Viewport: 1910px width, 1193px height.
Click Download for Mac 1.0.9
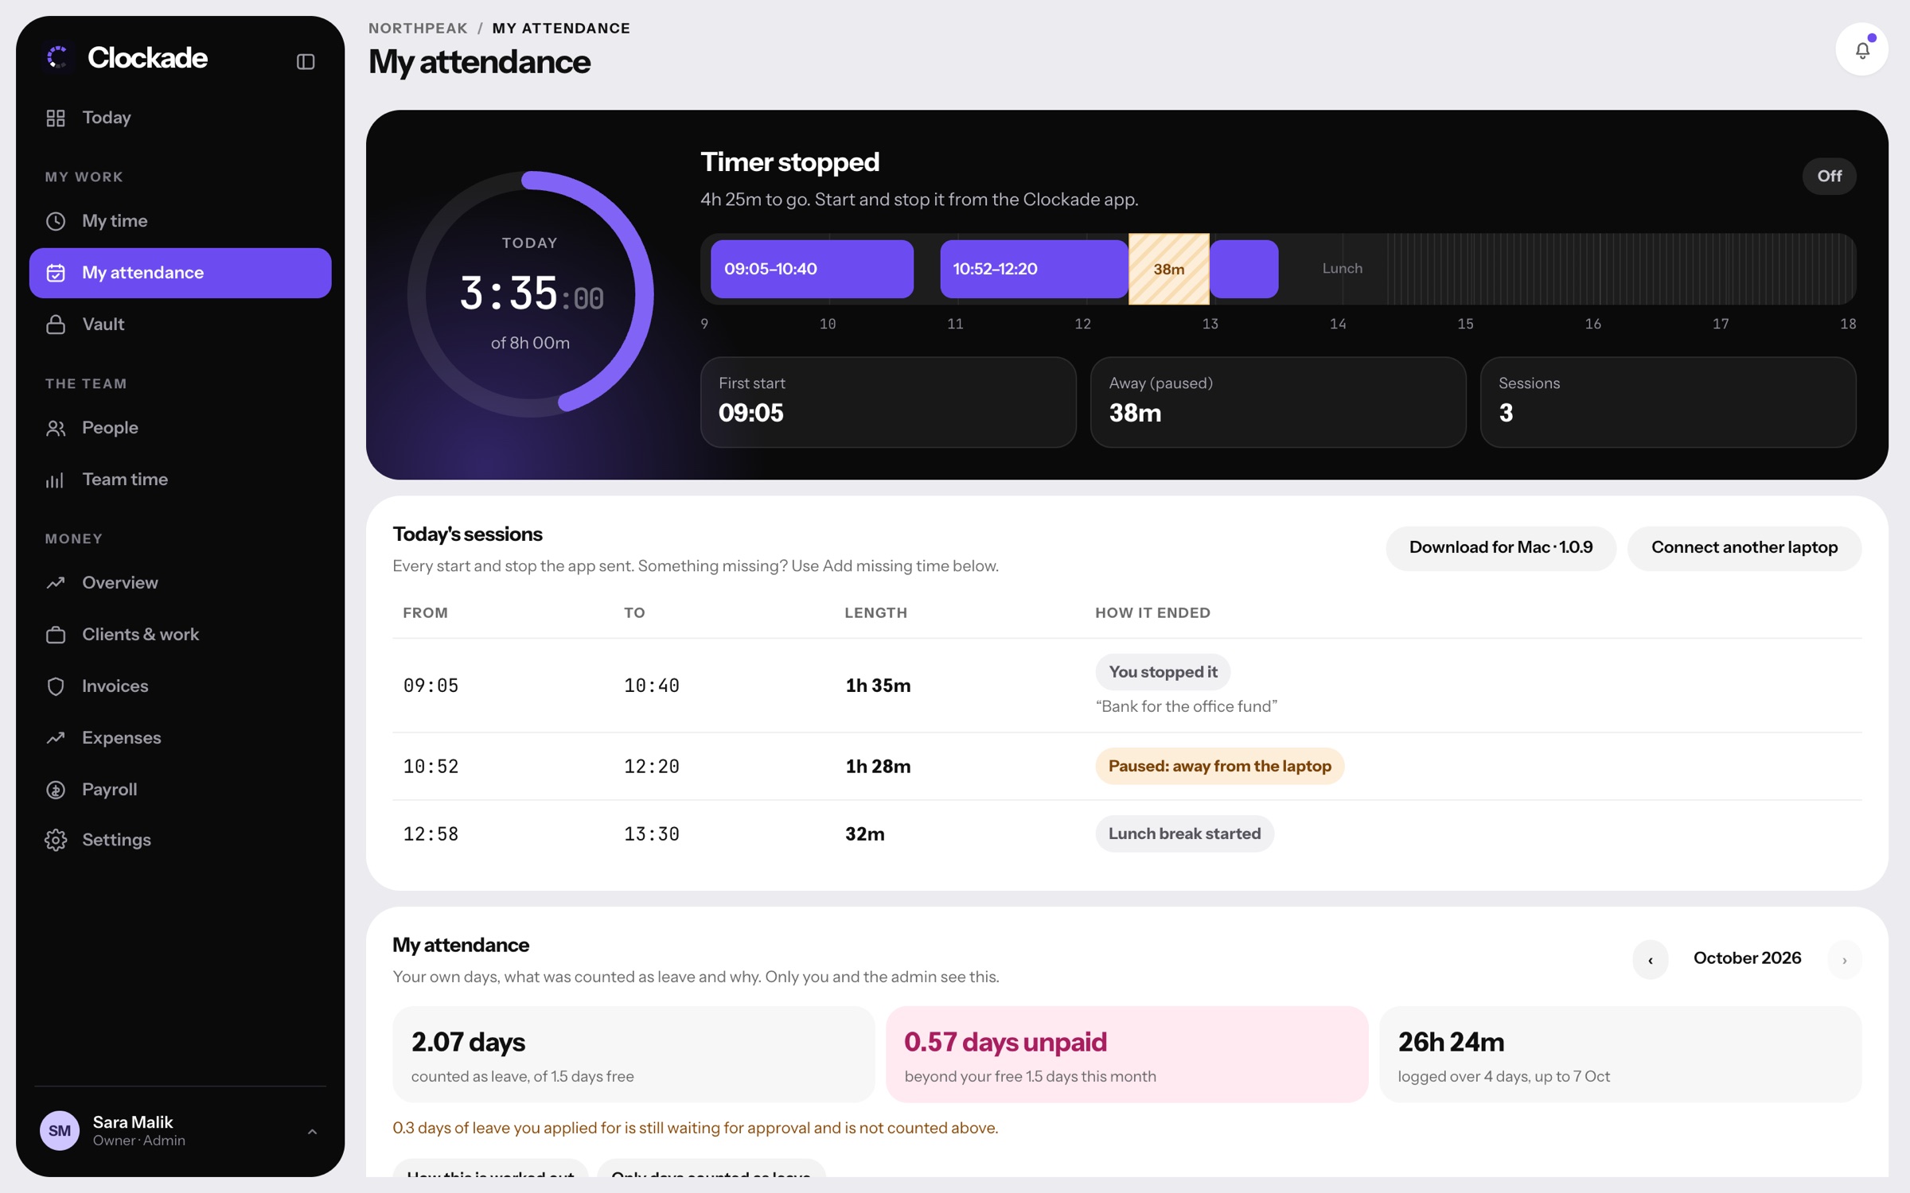point(1501,547)
